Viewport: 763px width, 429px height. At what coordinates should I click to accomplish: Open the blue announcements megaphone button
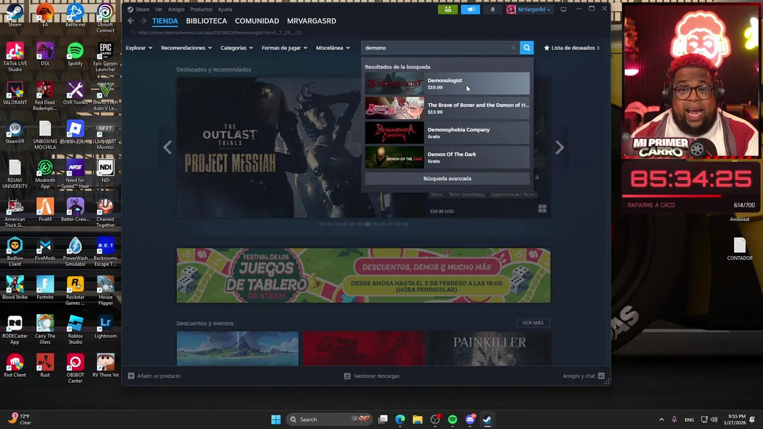(470, 10)
